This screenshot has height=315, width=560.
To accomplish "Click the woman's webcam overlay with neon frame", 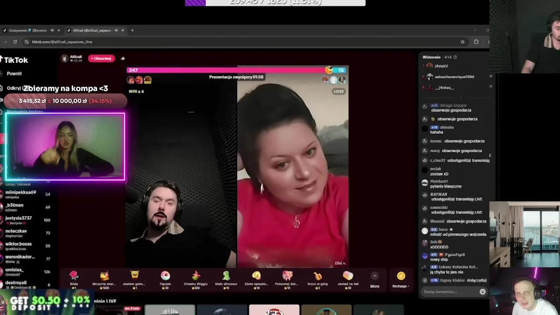I will (65, 147).
